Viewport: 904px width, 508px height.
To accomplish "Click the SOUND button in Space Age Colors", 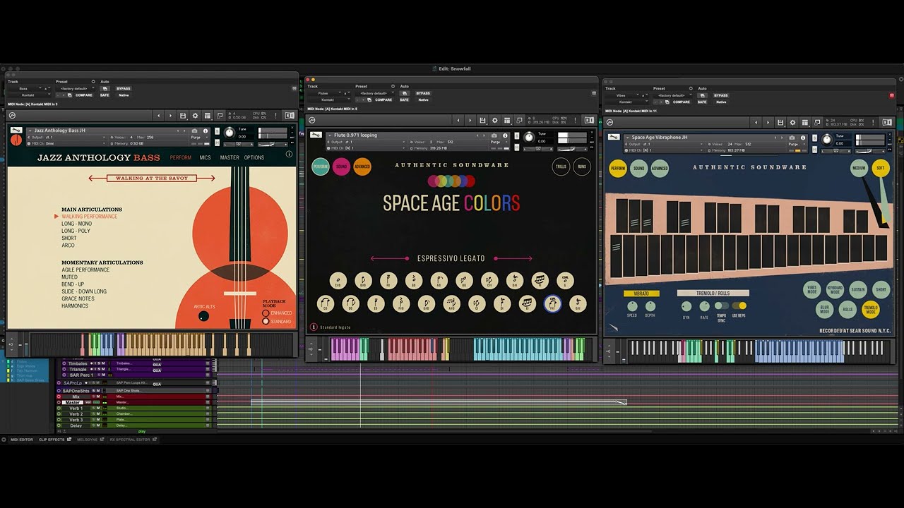I will (341, 167).
